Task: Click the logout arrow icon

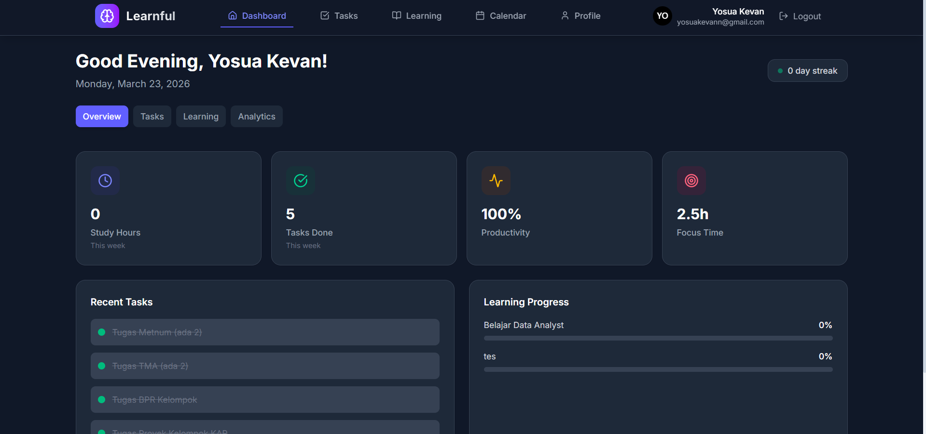Action: (x=784, y=16)
